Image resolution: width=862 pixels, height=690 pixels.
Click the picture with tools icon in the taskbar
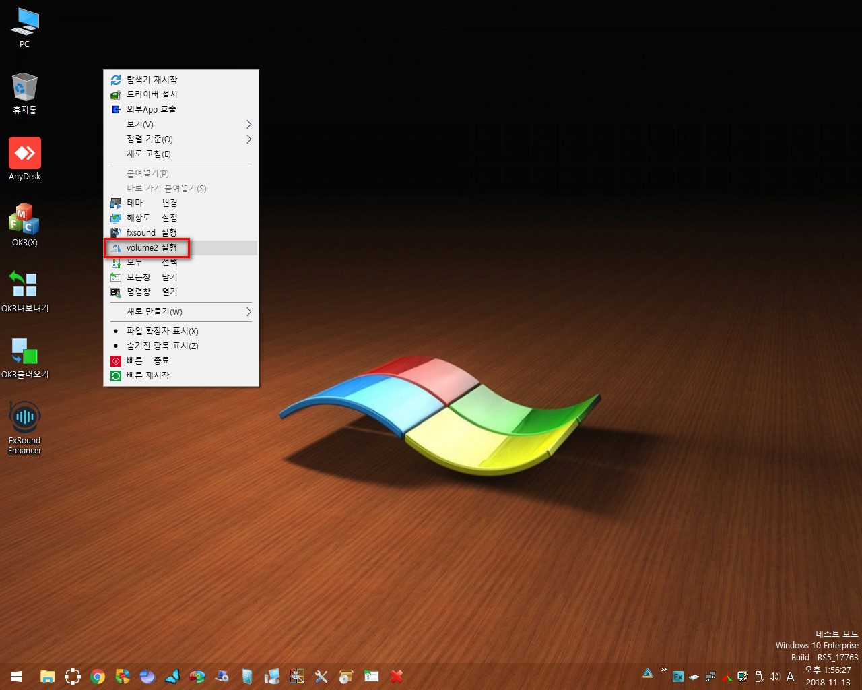tap(297, 677)
